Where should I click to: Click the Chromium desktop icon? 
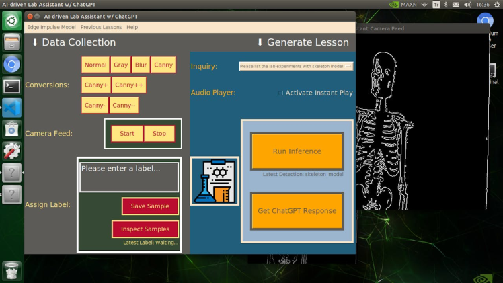[485, 21]
